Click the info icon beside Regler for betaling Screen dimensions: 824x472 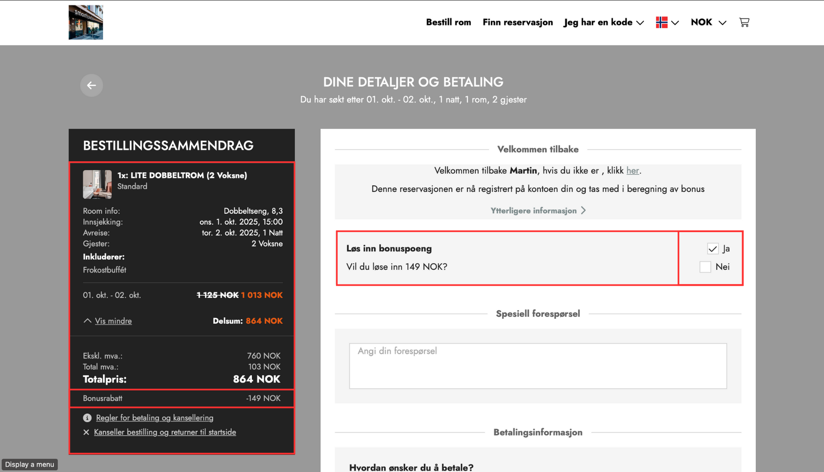pyautogui.click(x=87, y=418)
